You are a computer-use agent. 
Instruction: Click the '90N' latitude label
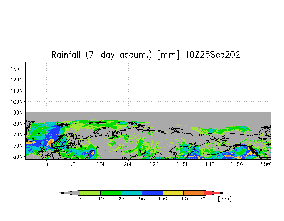18,113
